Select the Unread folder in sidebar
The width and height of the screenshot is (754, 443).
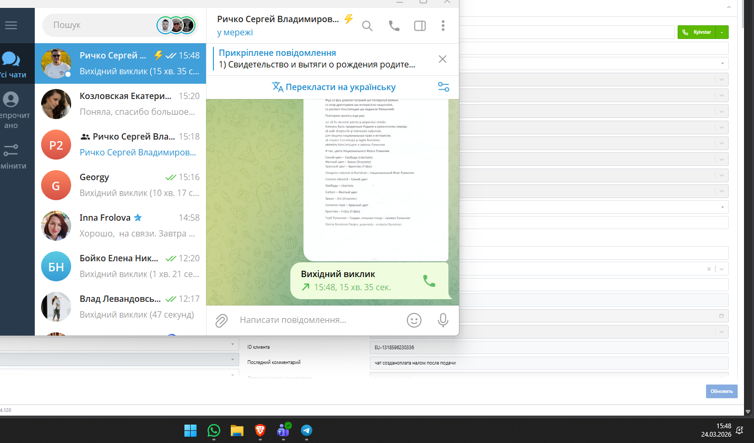[11, 110]
